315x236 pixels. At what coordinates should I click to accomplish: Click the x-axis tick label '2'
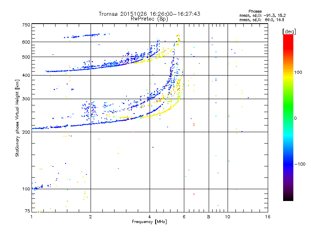[91, 217]
